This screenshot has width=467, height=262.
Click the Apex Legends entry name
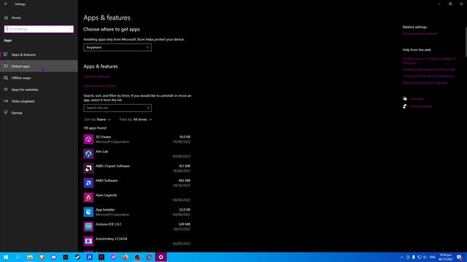click(x=107, y=195)
